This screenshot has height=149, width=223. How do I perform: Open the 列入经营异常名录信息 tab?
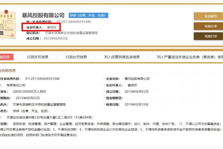[x=122, y=57]
